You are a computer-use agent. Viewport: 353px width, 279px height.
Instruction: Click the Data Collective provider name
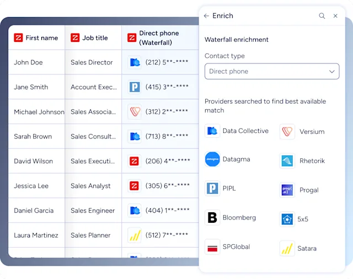point(245,131)
